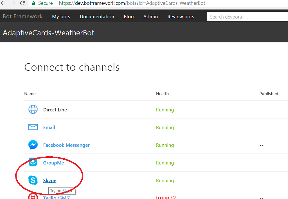Open the Email channel link

49,127
